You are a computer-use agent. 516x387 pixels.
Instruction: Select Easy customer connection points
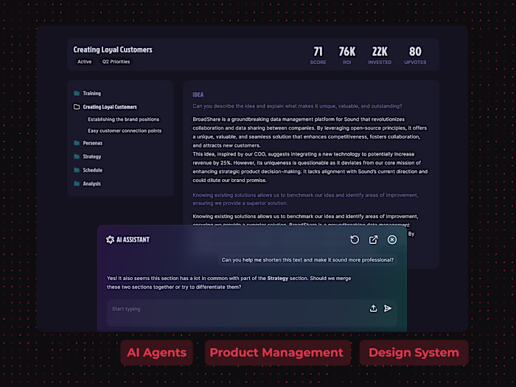[x=125, y=130]
